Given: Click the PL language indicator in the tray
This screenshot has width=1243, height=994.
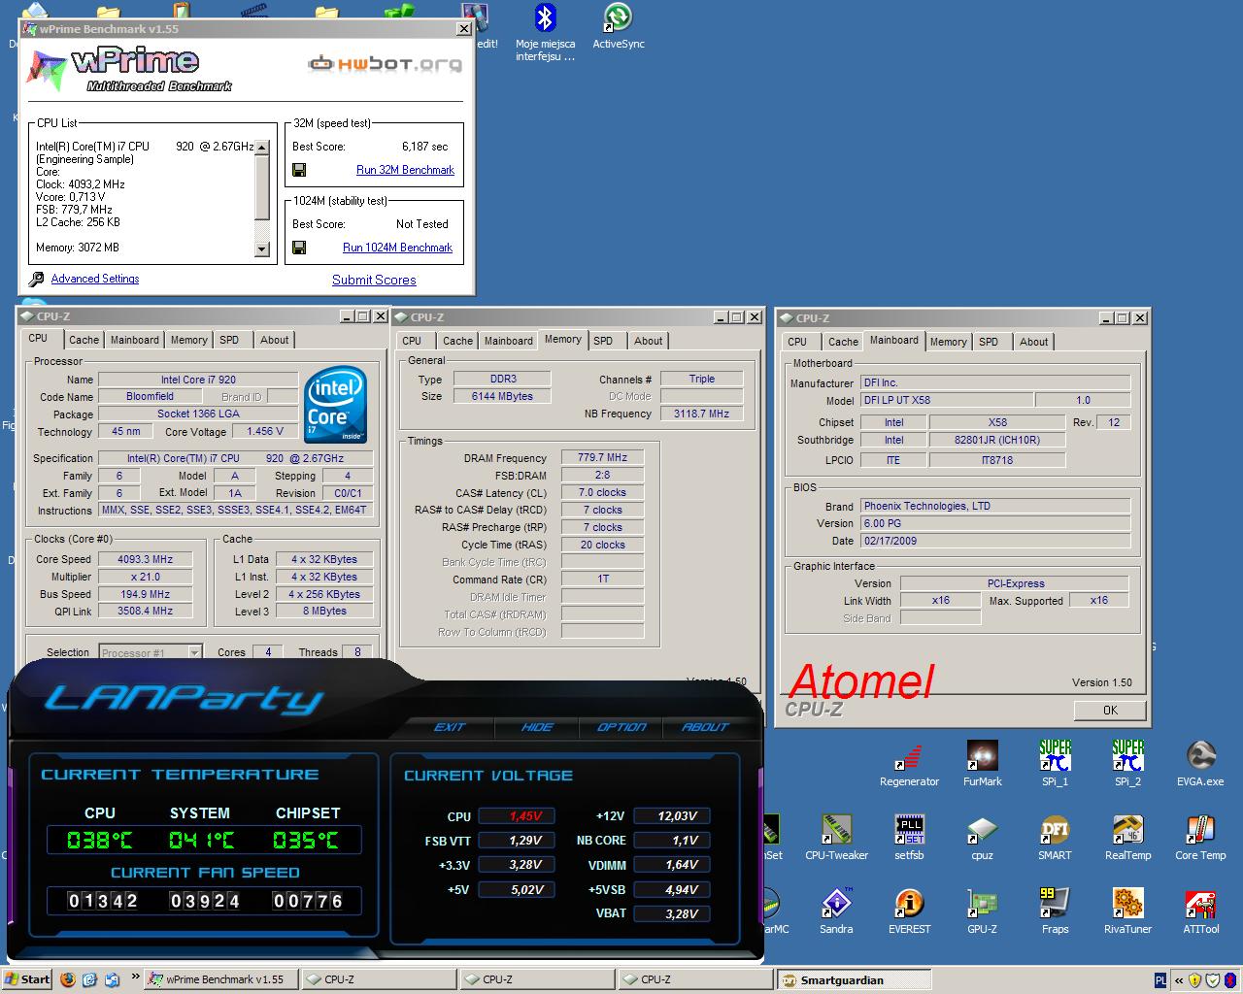Looking at the screenshot, I should [x=1161, y=979].
